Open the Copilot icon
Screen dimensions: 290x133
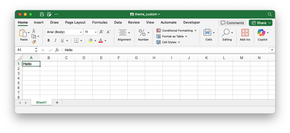(261, 33)
